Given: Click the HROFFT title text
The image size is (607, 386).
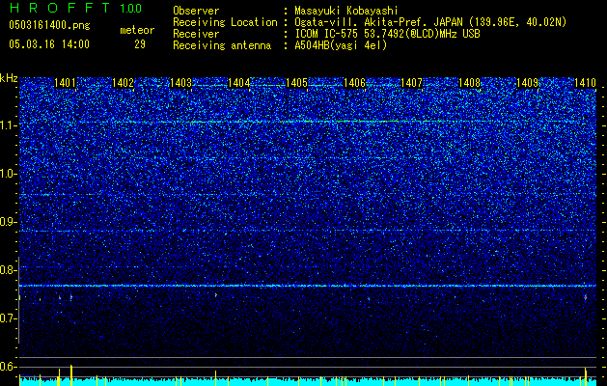Looking at the screenshot, I should click(x=60, y=8).
